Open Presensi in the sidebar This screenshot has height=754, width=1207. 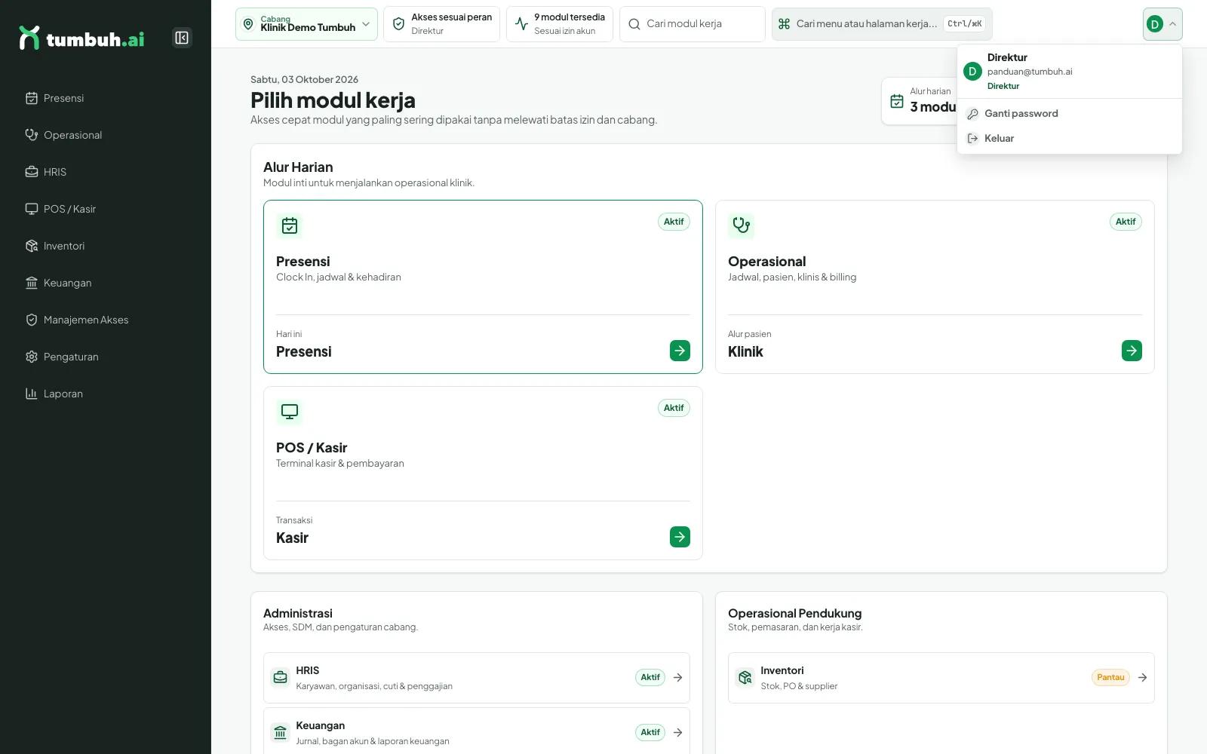click(x=106, y=98)
